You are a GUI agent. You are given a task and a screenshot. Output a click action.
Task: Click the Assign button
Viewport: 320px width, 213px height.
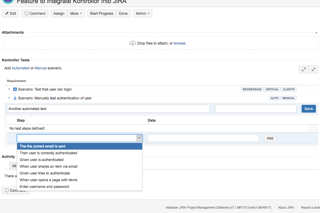(59, 13)
